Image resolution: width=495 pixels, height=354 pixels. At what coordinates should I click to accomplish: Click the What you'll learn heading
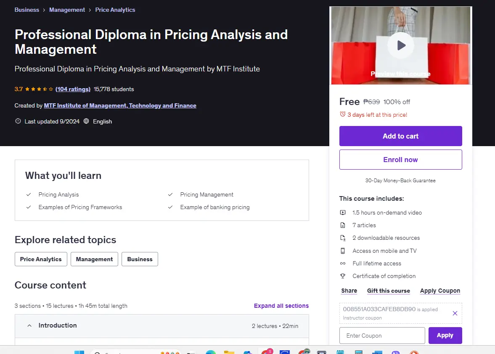pyautogui.click(x=63, y=175)
